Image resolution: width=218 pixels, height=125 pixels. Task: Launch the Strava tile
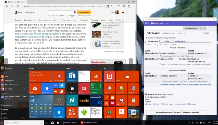121,112
